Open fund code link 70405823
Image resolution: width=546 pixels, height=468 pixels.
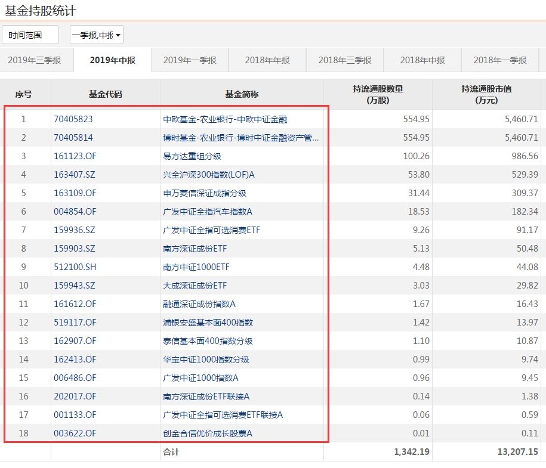pyautogui.click(x=73, y=119)
